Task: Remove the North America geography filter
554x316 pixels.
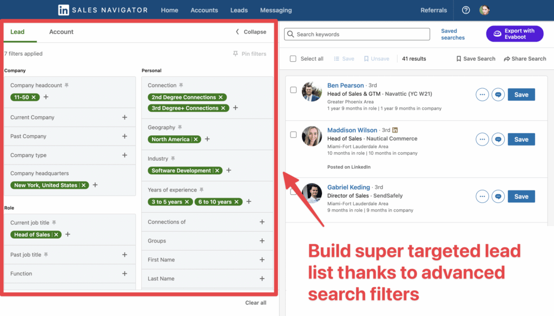Action: tap(196, 139)
